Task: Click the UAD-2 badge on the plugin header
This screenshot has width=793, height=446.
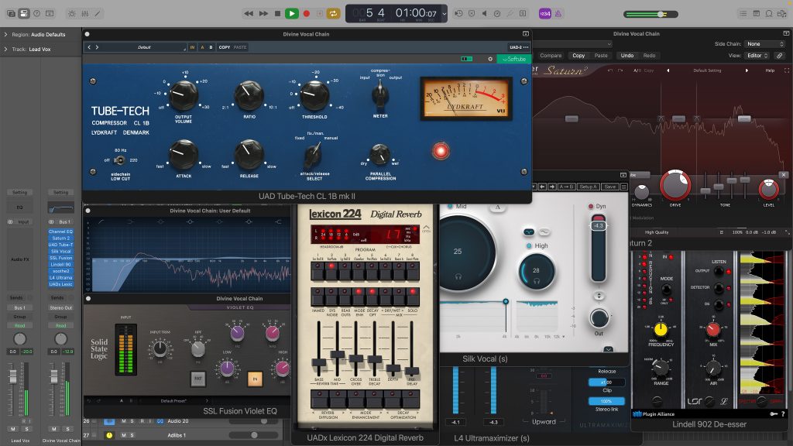Action: [517, 46]
